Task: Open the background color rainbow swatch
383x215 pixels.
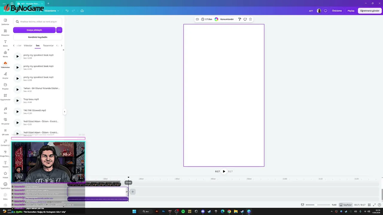Action: coord(216,19)
